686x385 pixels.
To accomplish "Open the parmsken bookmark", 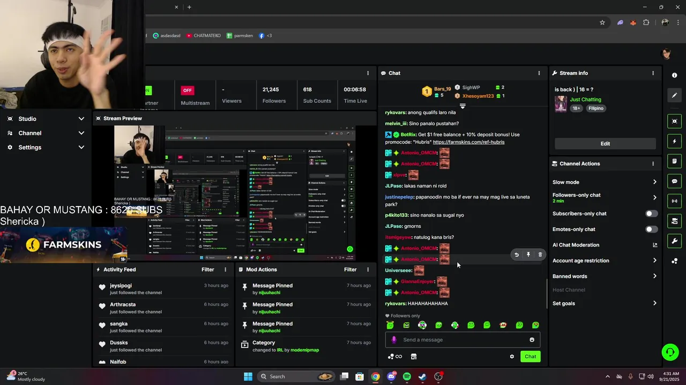I will (240, 36).
